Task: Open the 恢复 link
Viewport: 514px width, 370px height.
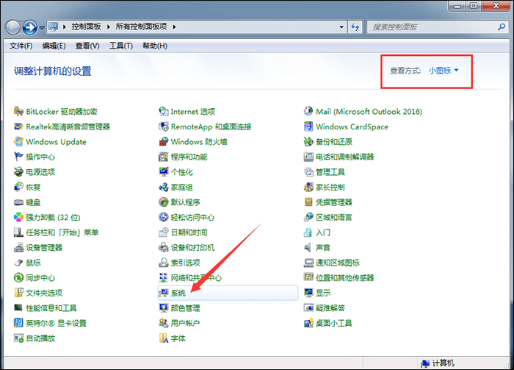Action: click(33, 187)
